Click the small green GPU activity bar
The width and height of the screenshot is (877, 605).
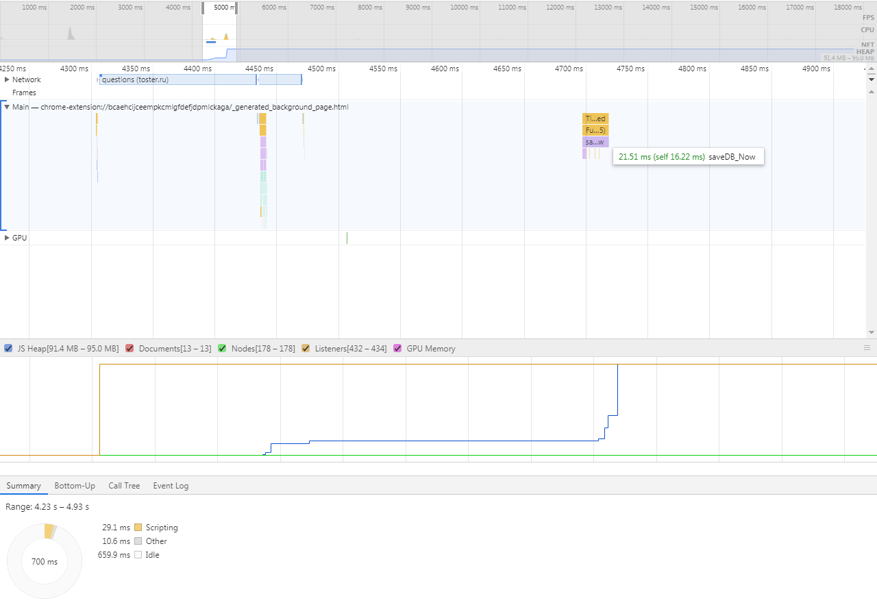[347, 238]
